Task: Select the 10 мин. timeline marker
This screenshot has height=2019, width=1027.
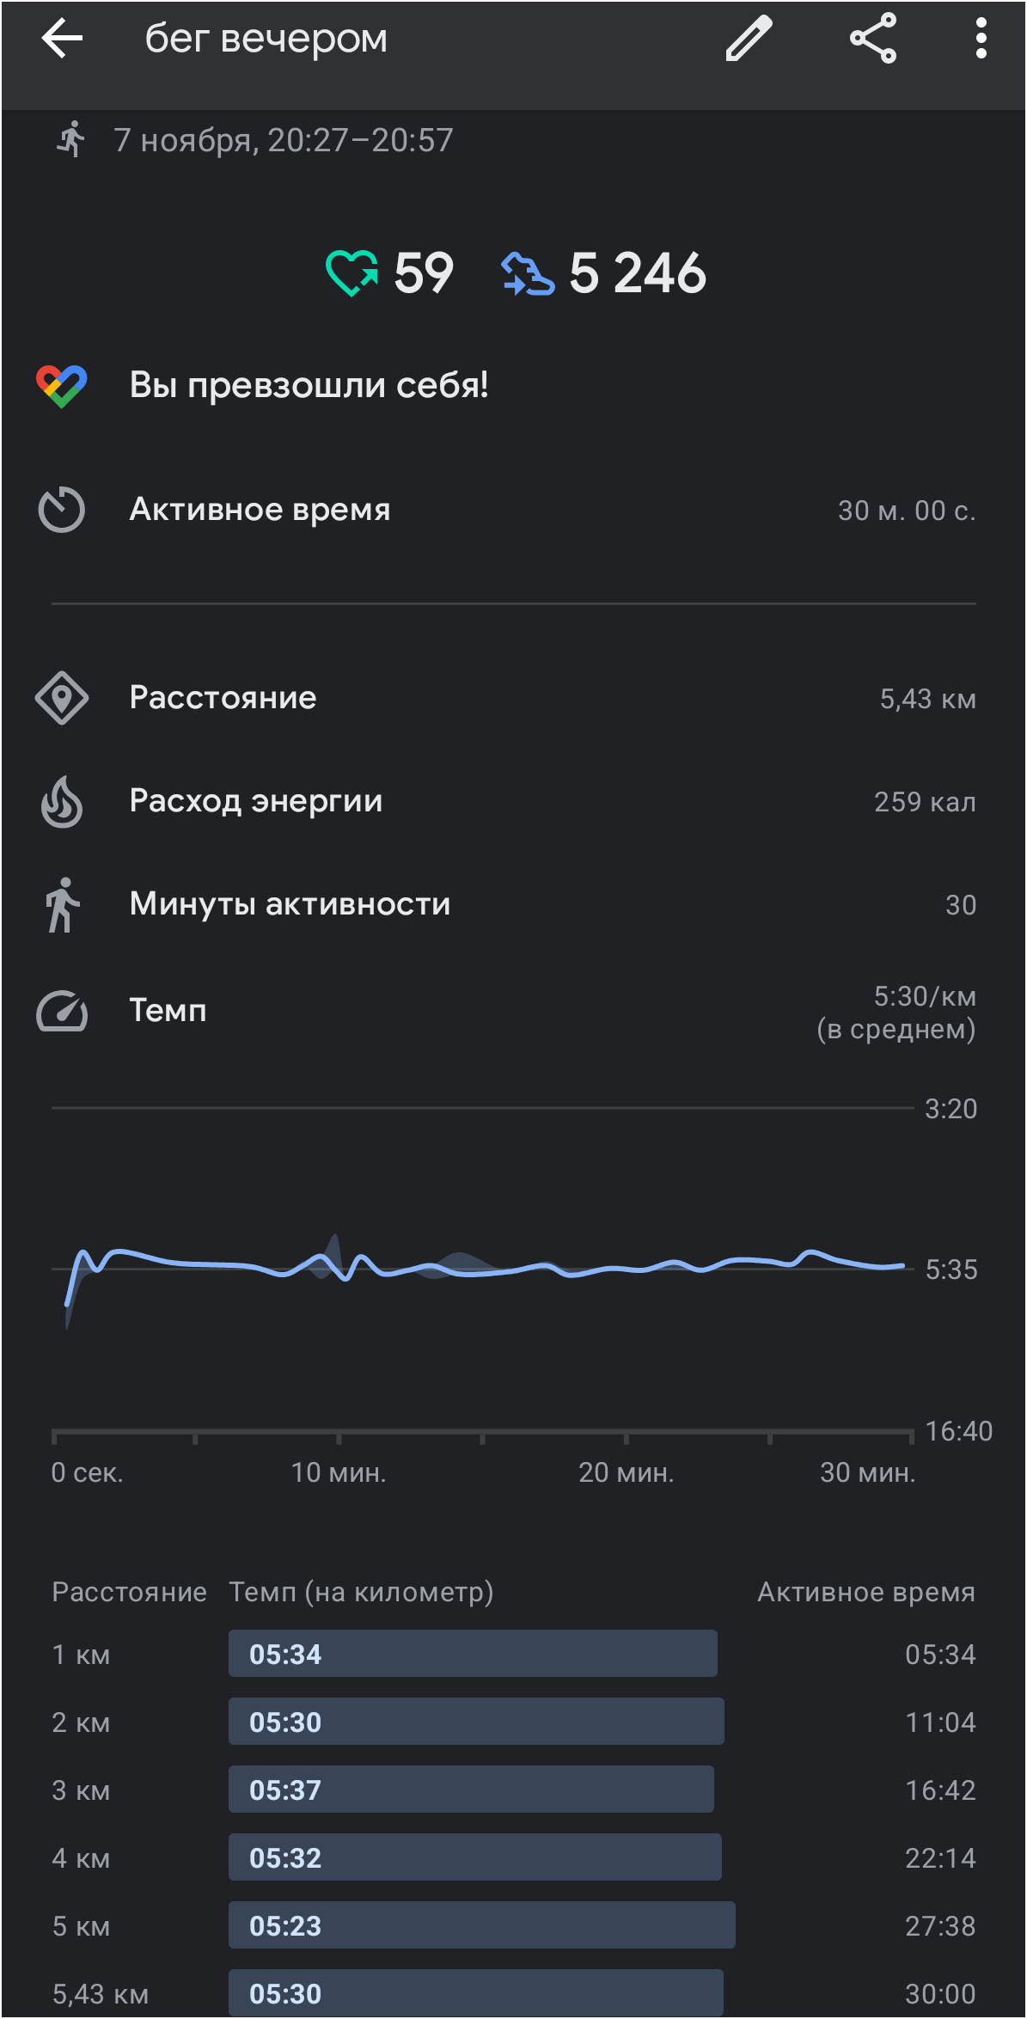Action: tap(339, 1472)
